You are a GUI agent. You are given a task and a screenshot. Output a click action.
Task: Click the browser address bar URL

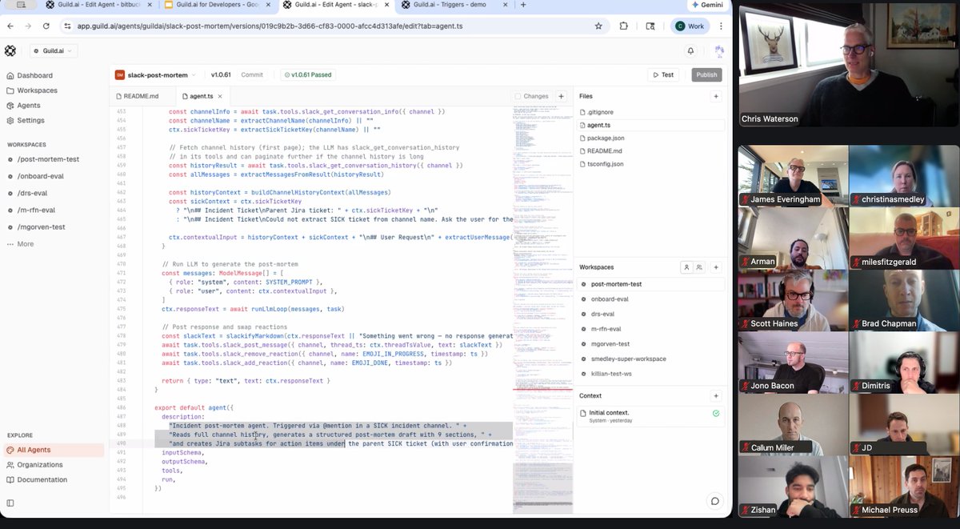[x=270, y=26]
